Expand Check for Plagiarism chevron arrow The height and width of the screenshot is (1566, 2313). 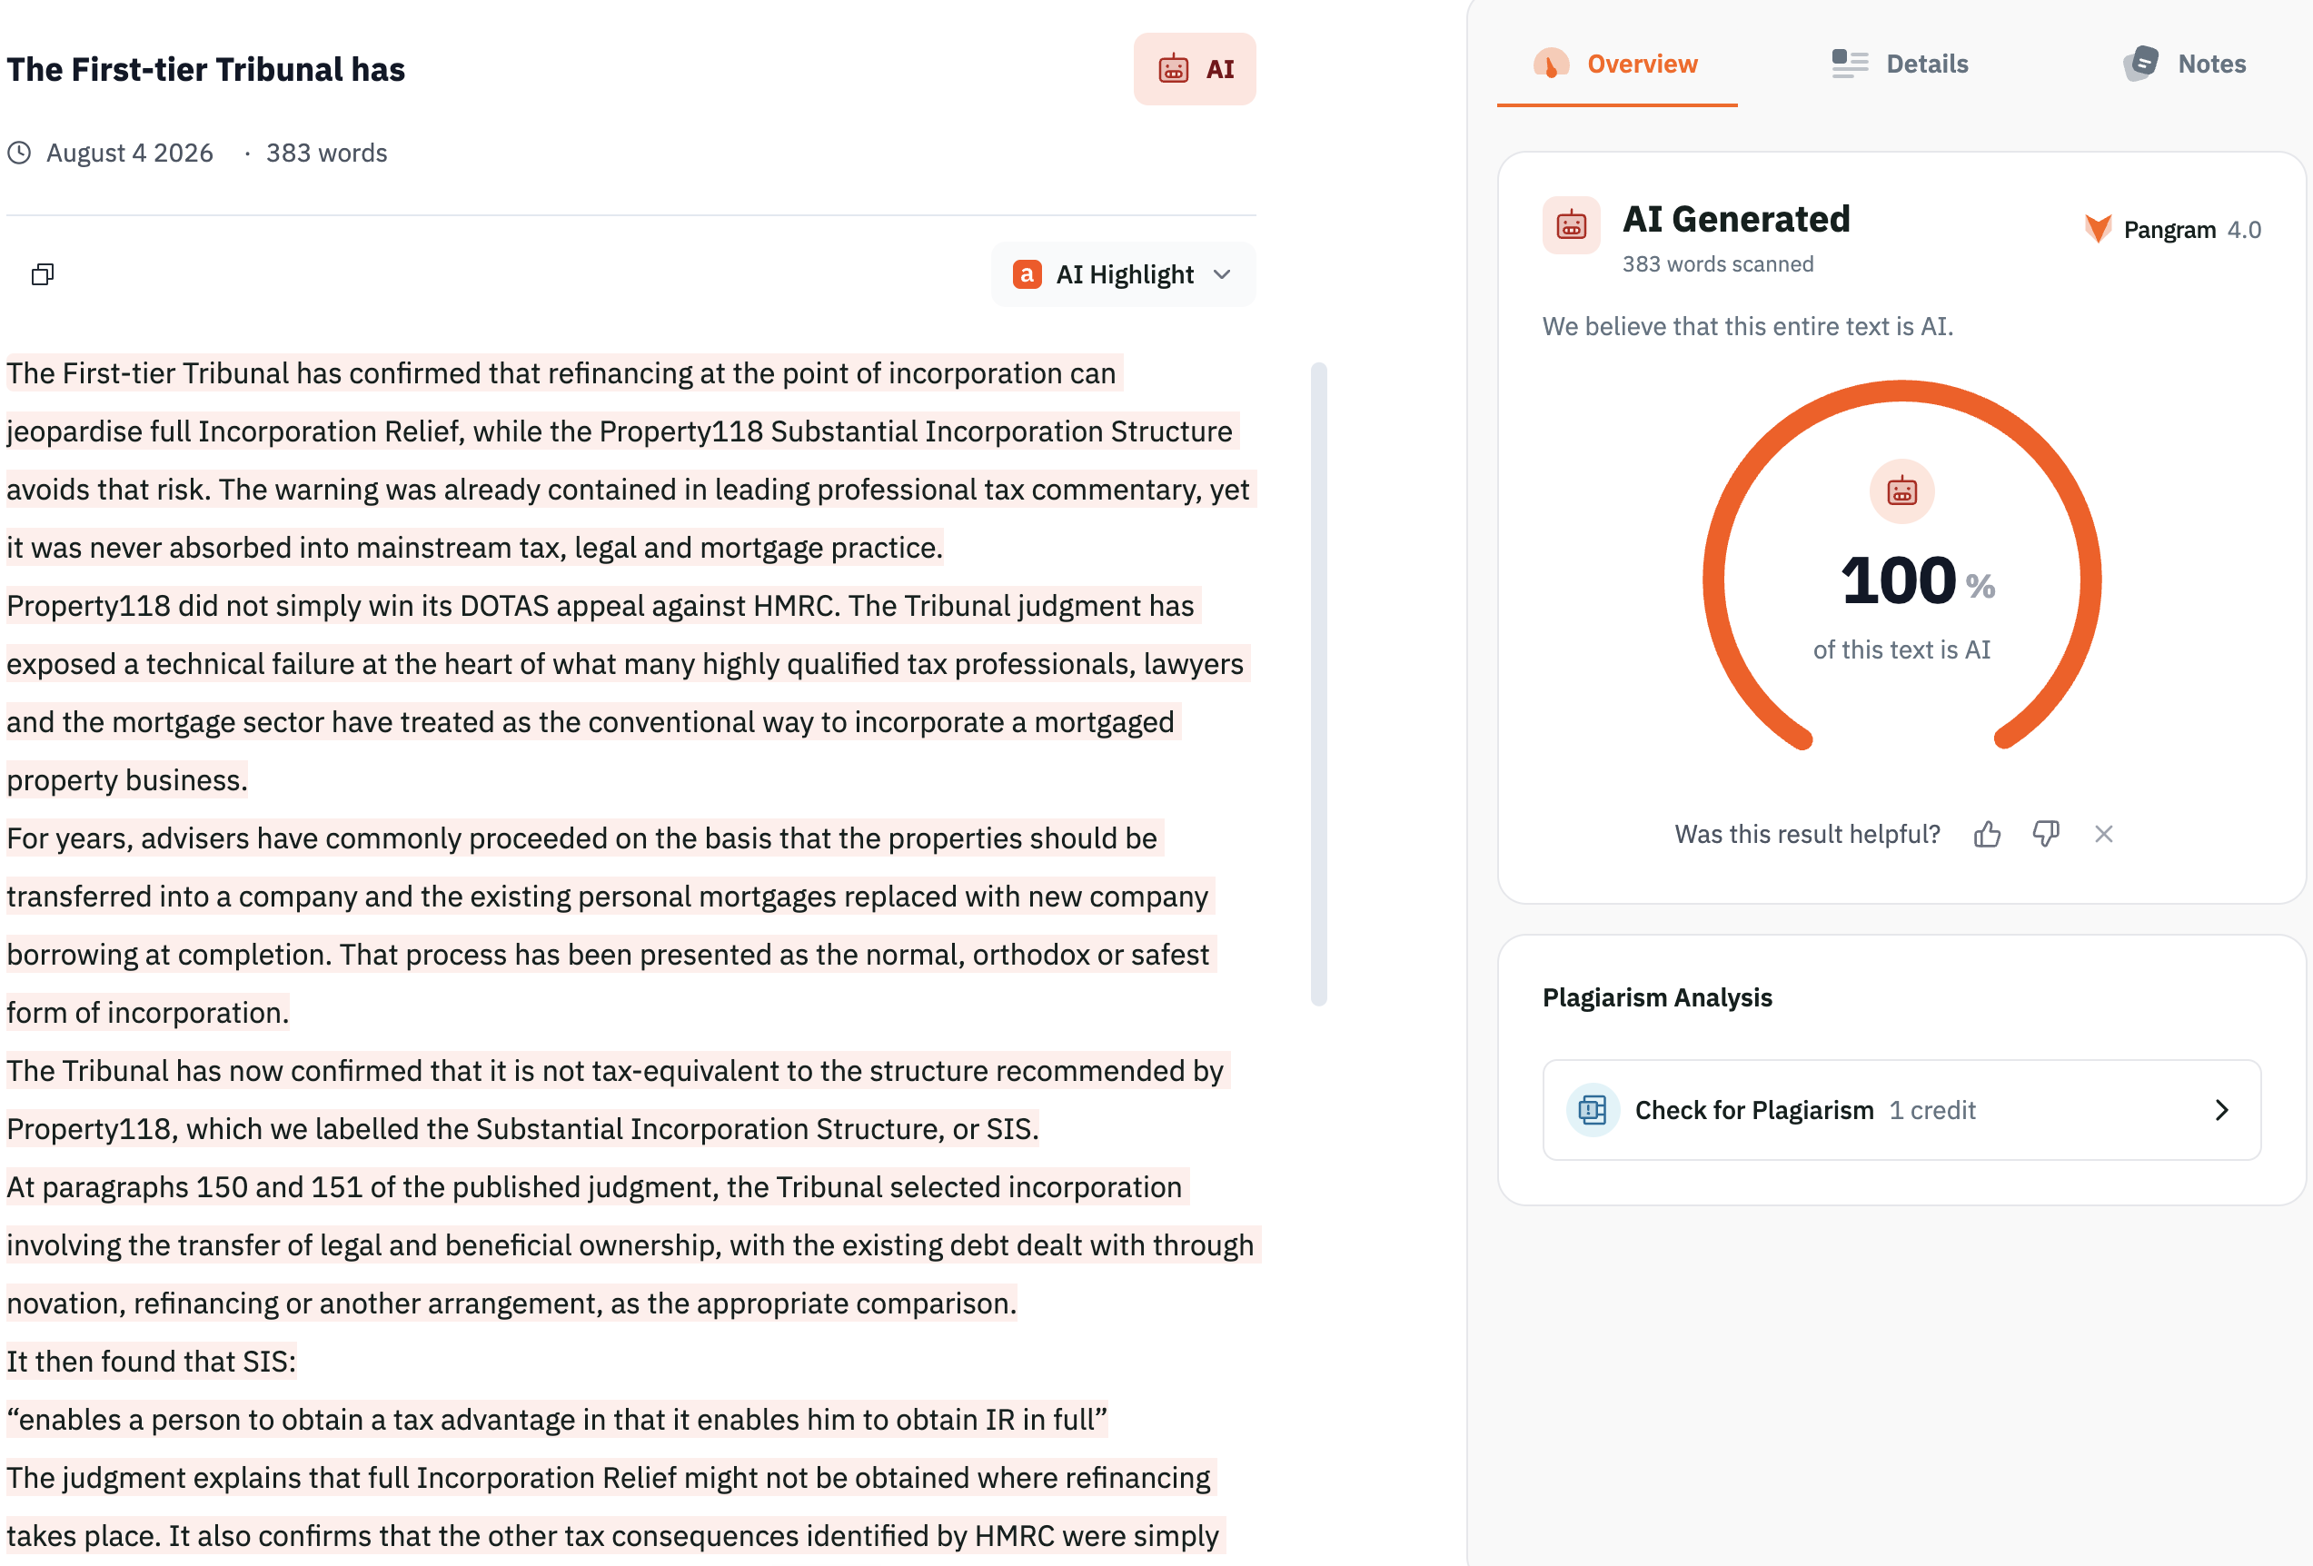2221,1109
